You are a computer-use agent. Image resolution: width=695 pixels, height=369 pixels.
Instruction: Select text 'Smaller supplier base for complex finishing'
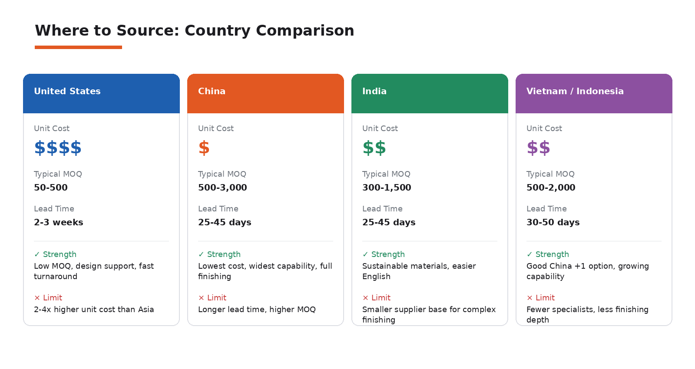tap(429, 315)
